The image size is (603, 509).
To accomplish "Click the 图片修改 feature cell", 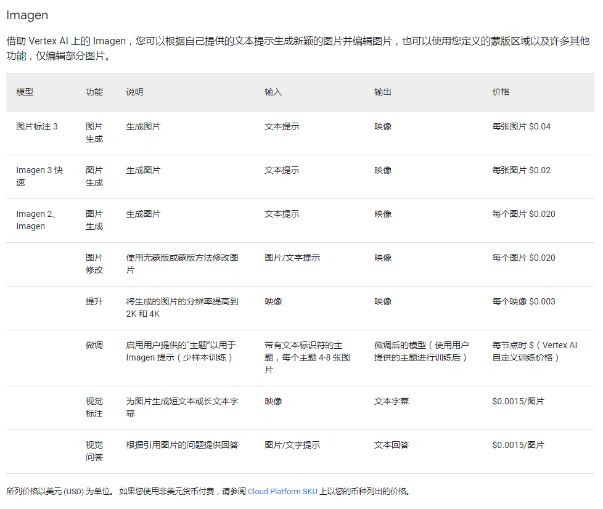I will pos(94,264).
